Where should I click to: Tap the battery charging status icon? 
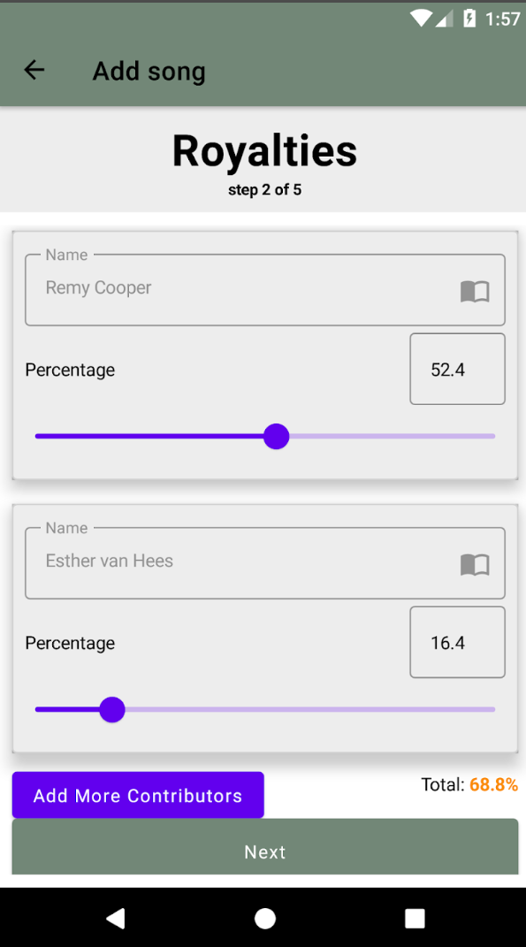[469, 18]
